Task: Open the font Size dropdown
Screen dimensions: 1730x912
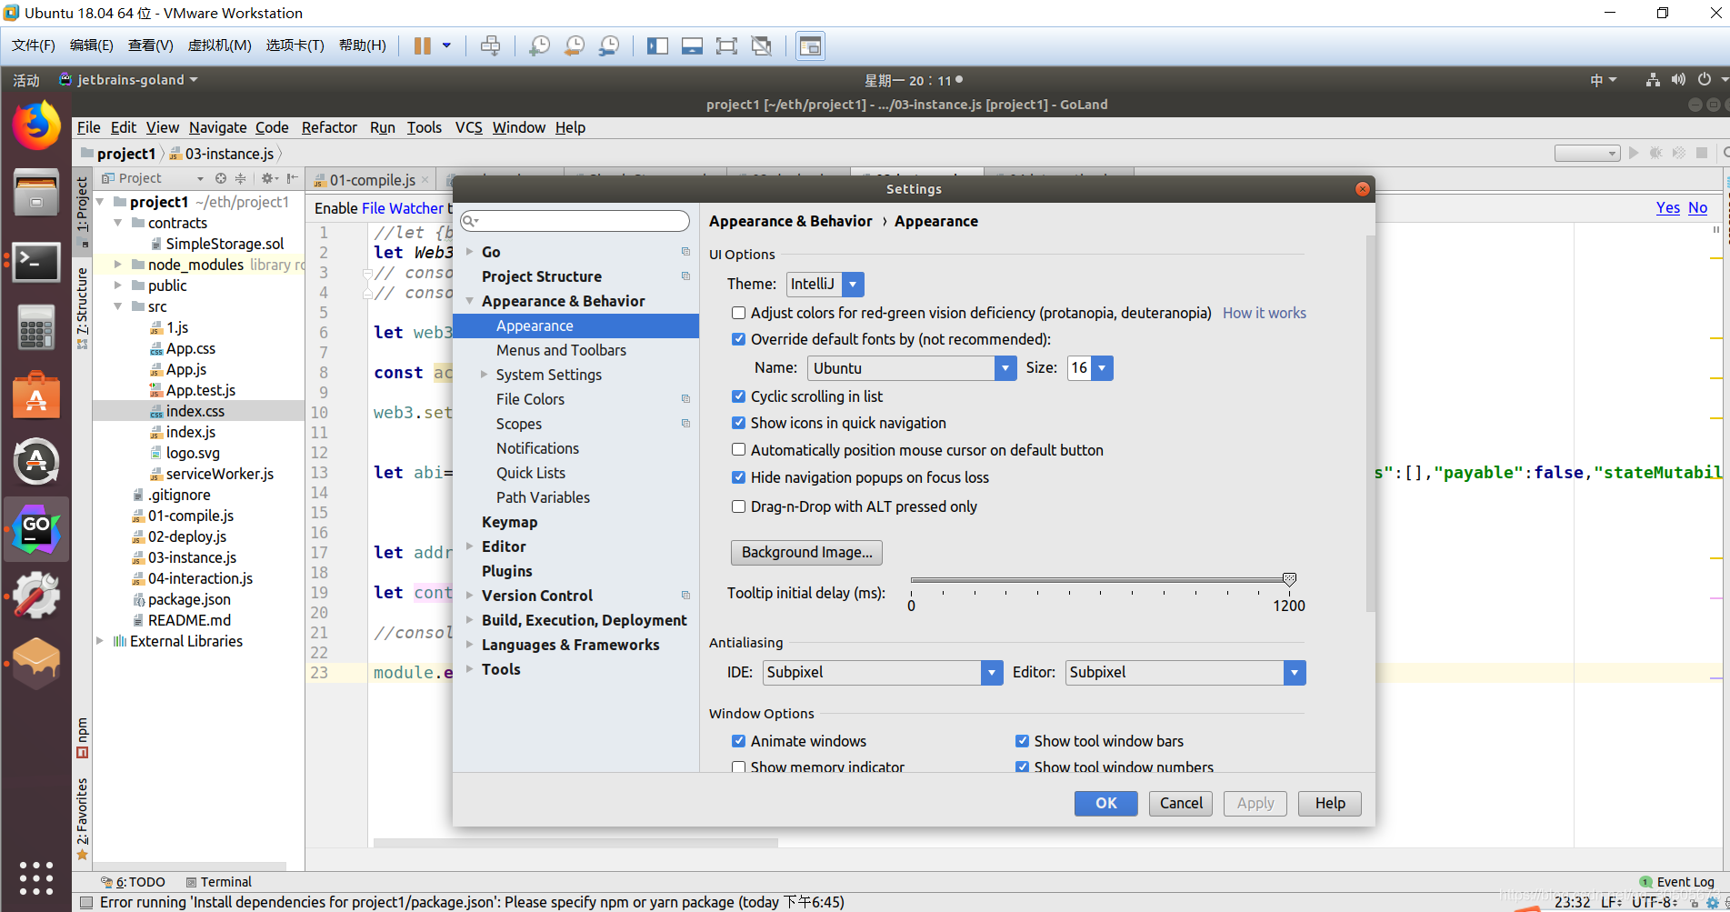Action: 1102,368
